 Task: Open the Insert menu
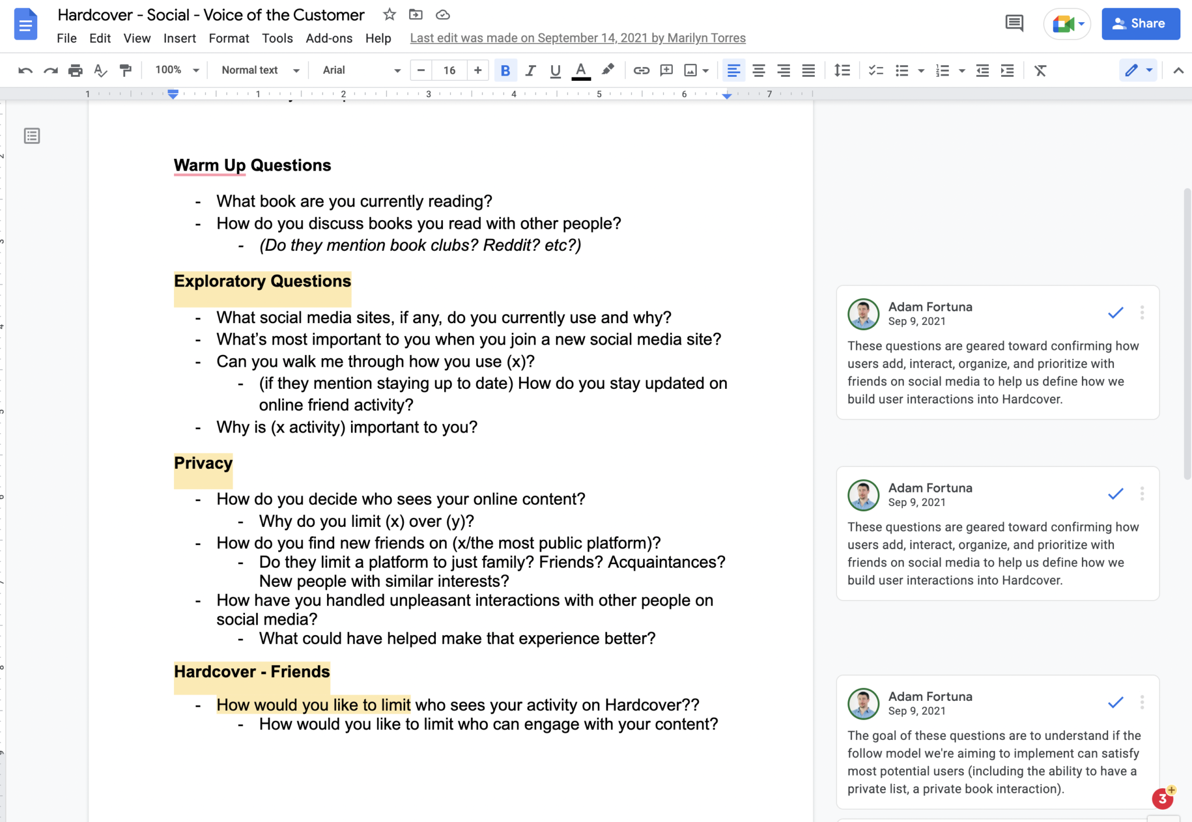point(179,38)
